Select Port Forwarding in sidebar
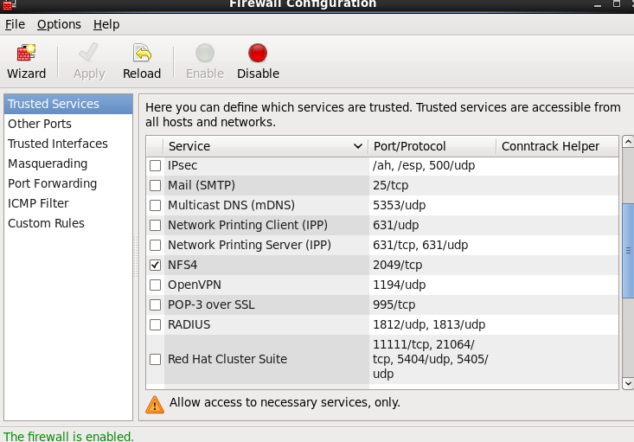 pos(52,183)
